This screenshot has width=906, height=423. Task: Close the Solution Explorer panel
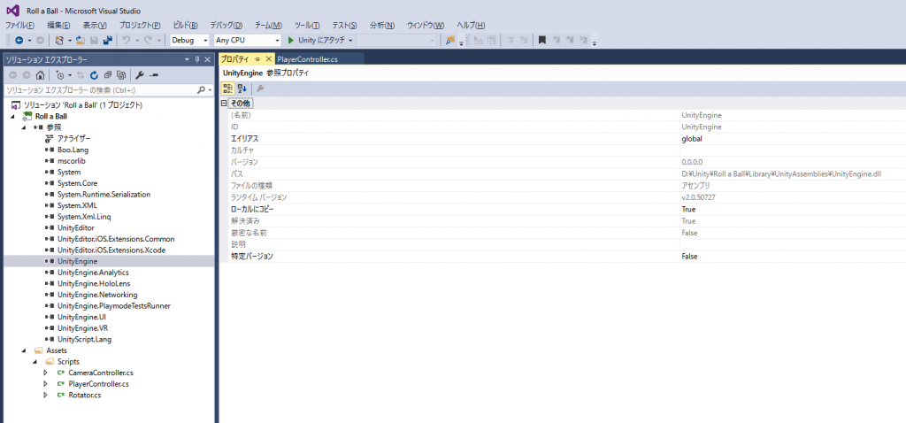(x=207, y=59)
